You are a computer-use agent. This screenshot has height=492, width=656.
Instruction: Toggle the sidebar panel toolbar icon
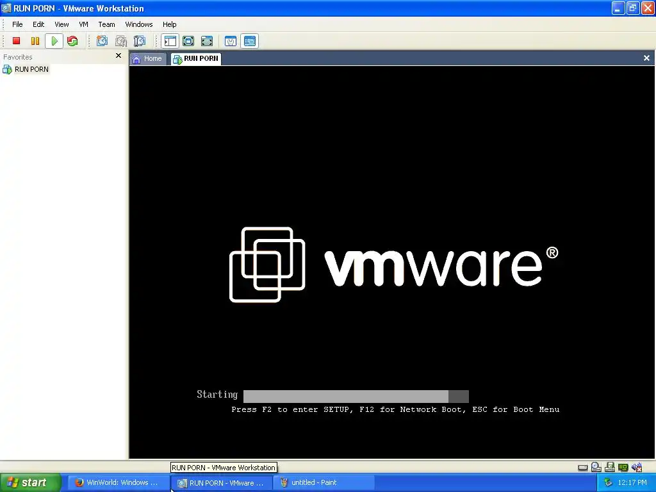point(170,41)
